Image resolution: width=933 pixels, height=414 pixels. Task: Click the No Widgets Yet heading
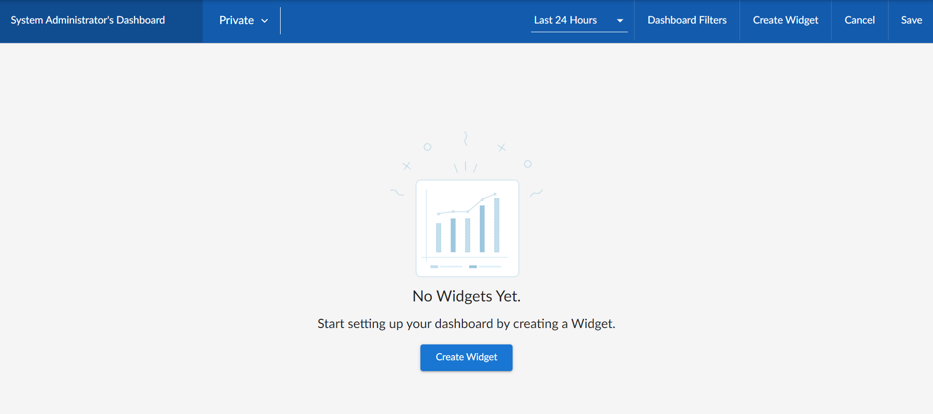point(466,296)
